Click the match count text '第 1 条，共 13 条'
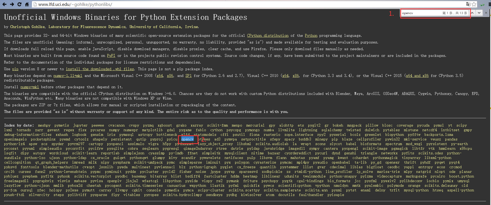Image resolution: width=491 pixels, height=205 pixels. [x=455, y=13]
